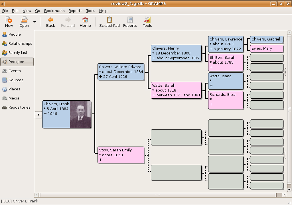292x205 pixels.
Task: Expand children with left arrow beside Frank
Action: coord(38,115)
